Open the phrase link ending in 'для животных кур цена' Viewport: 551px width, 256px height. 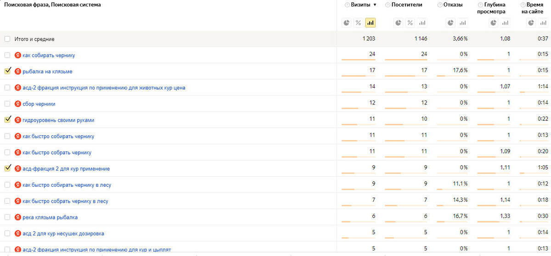pyautogui.click(x=104, y=88)
